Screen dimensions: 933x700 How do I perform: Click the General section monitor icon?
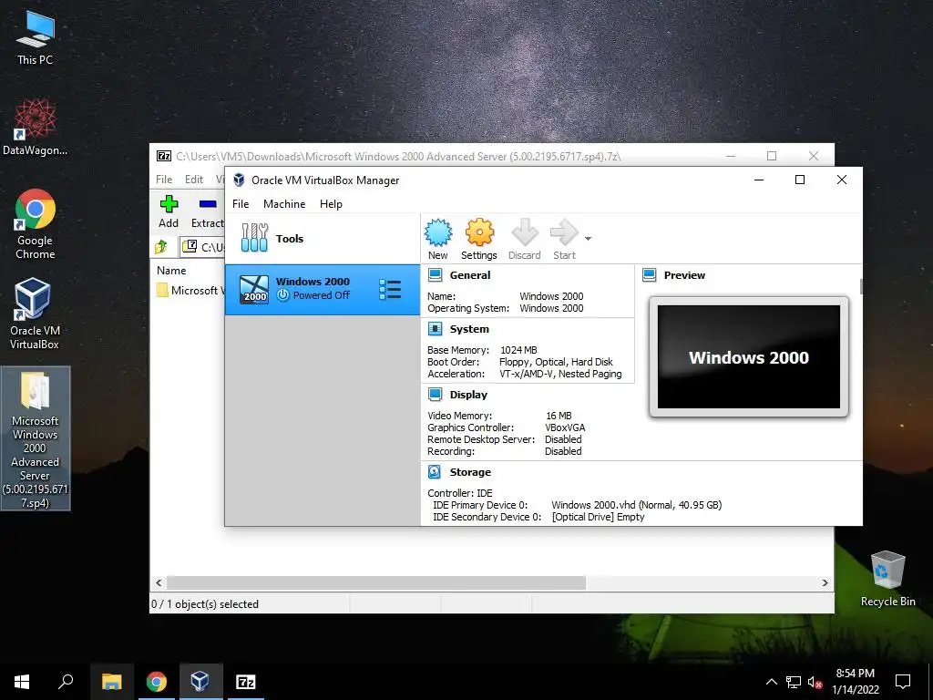pyautogui.click(x=435, y=275)
